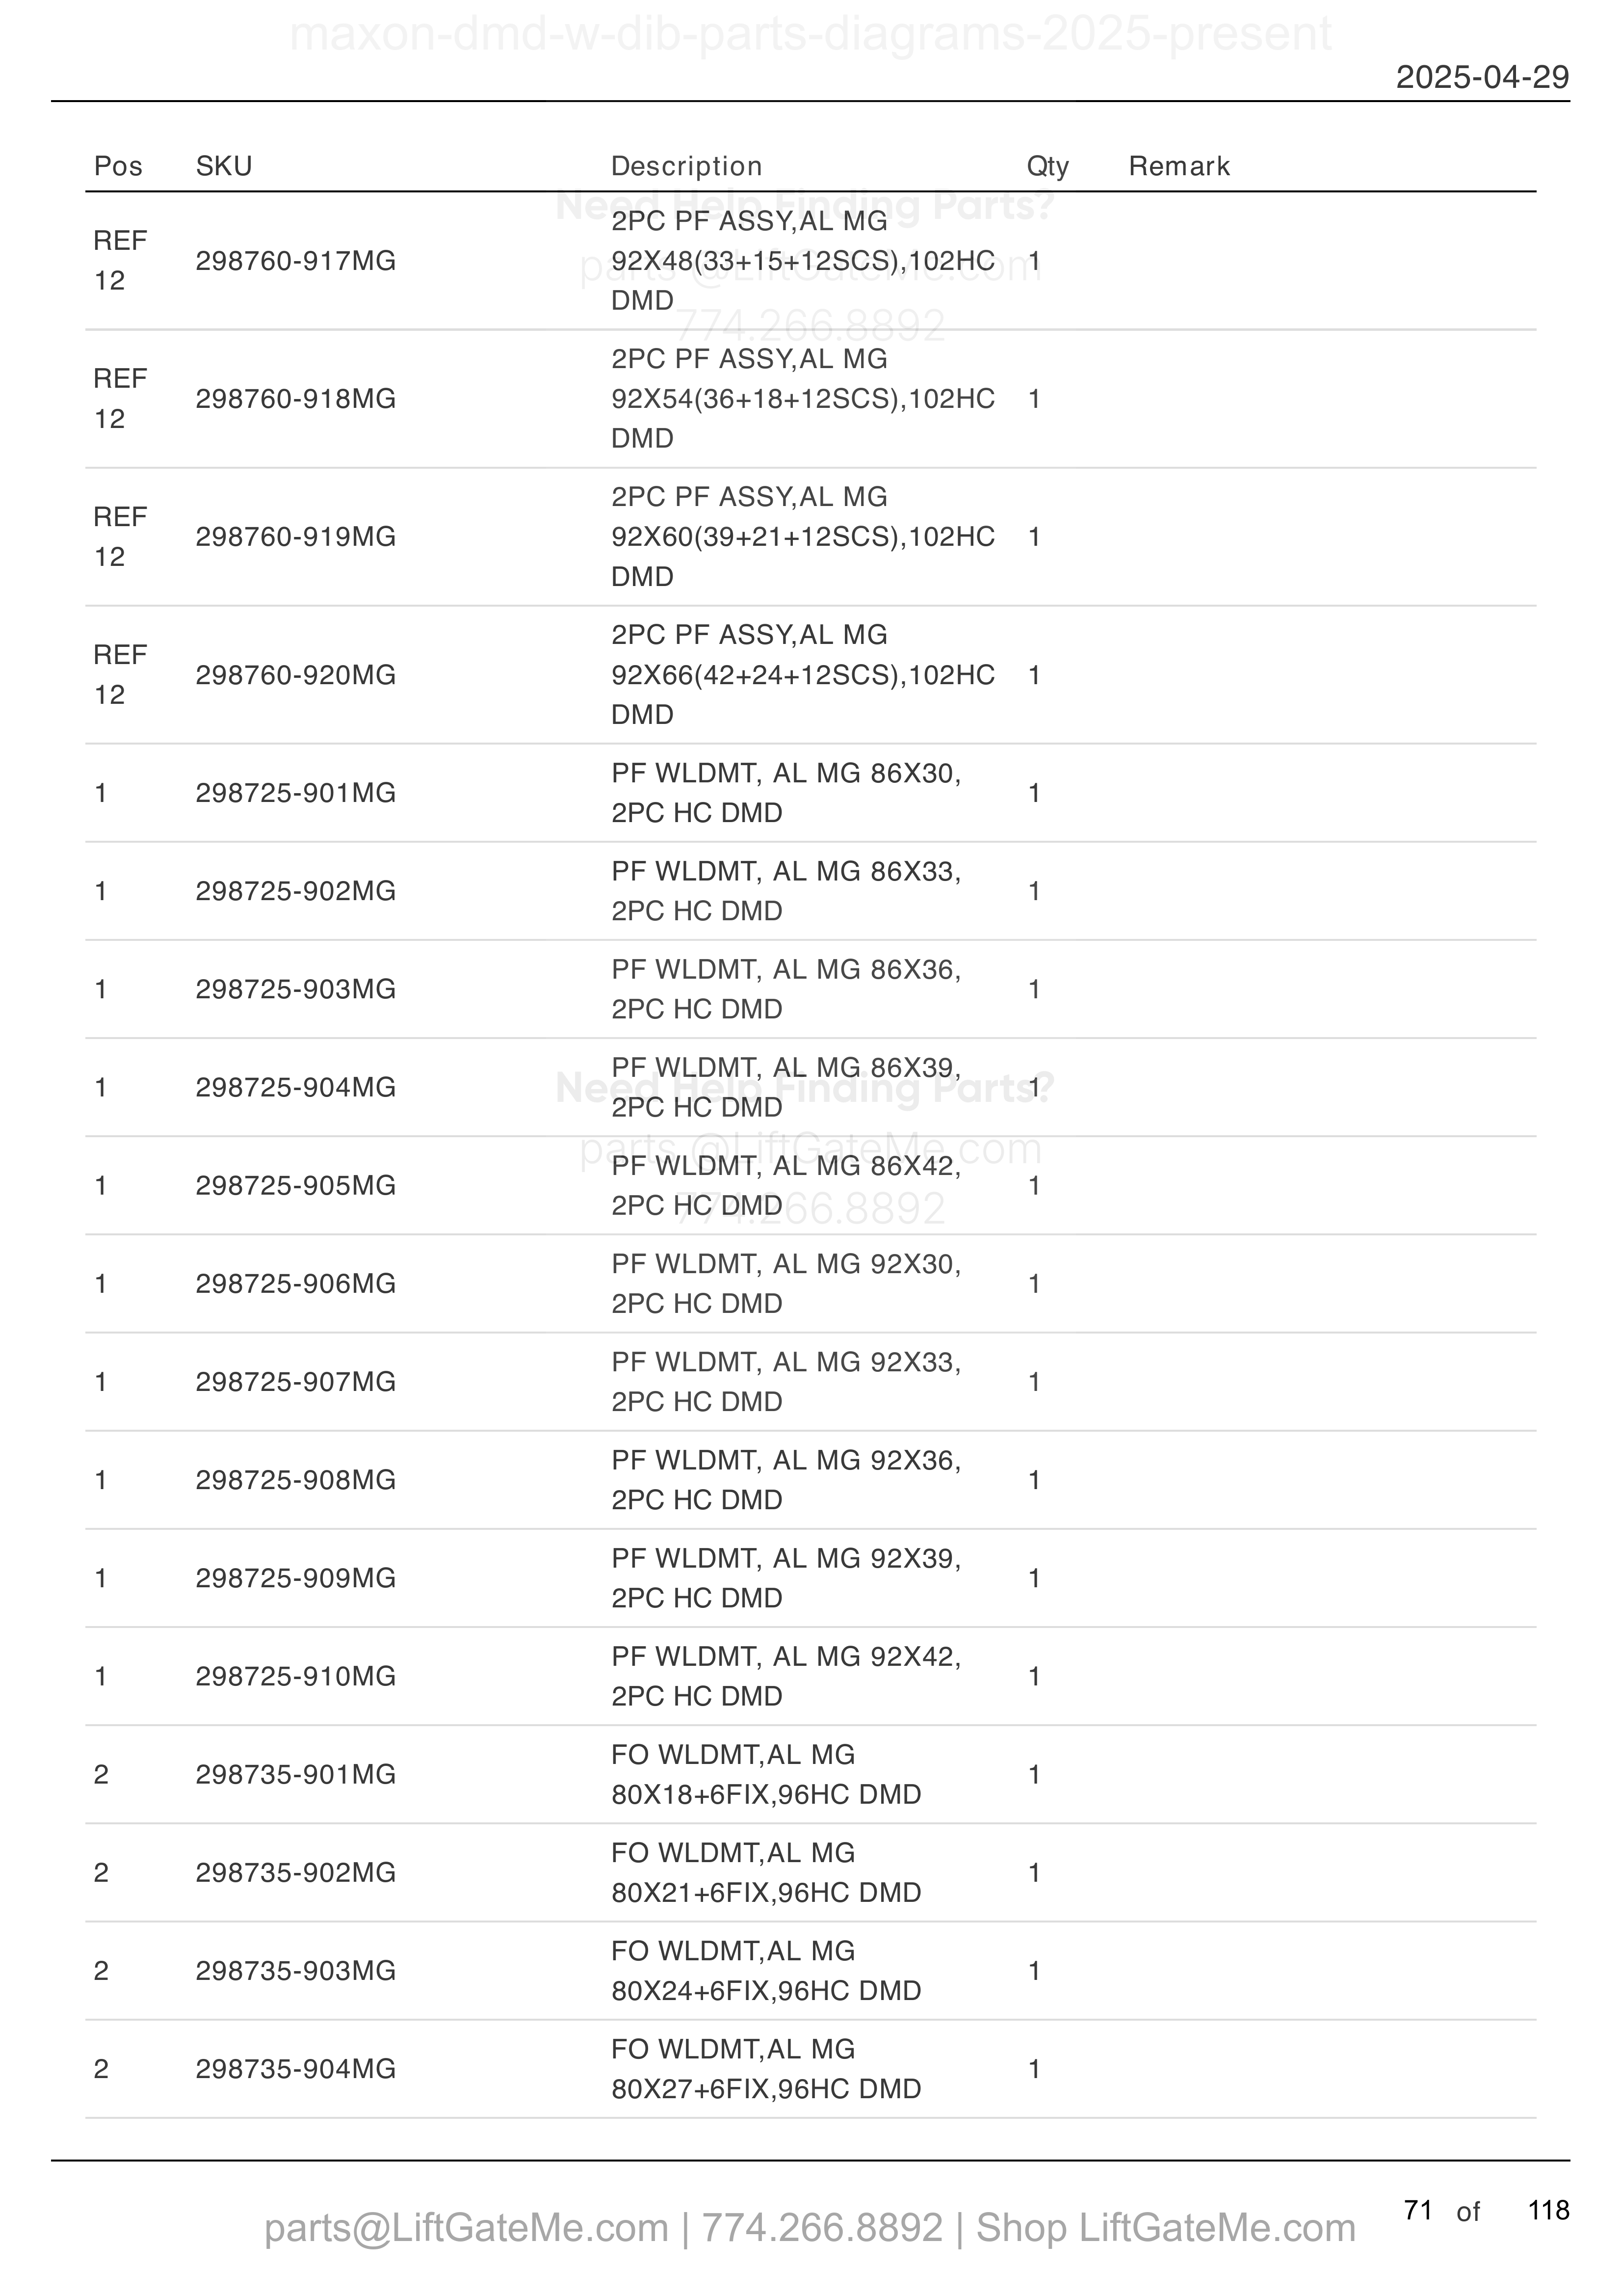The image size is (1622, 2296).
Task: Click the parts@LiftGateMe.com footer email
Action: click(466, 2228)
